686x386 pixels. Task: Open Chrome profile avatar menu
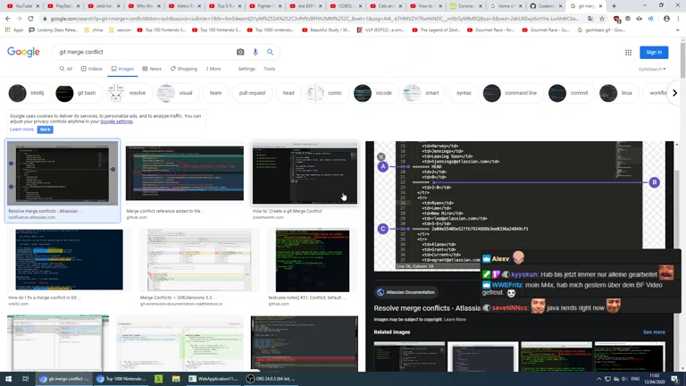666,19
